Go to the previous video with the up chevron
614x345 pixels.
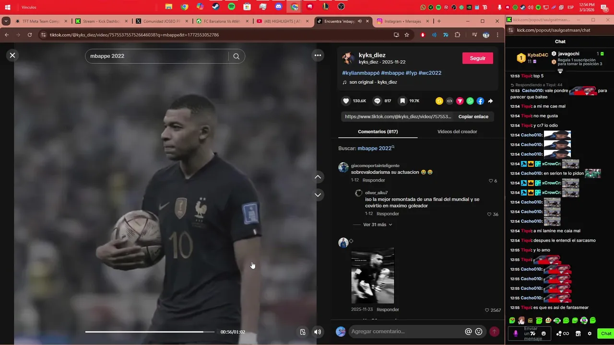click(x=318, y=177)
